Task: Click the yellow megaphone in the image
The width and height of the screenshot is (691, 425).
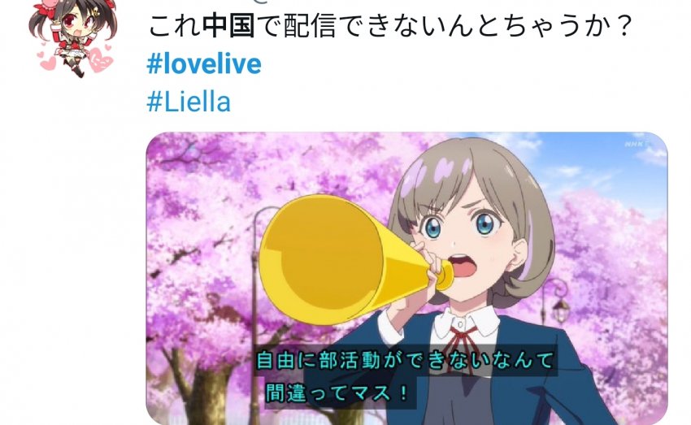Action: click(x=355, y=260)
